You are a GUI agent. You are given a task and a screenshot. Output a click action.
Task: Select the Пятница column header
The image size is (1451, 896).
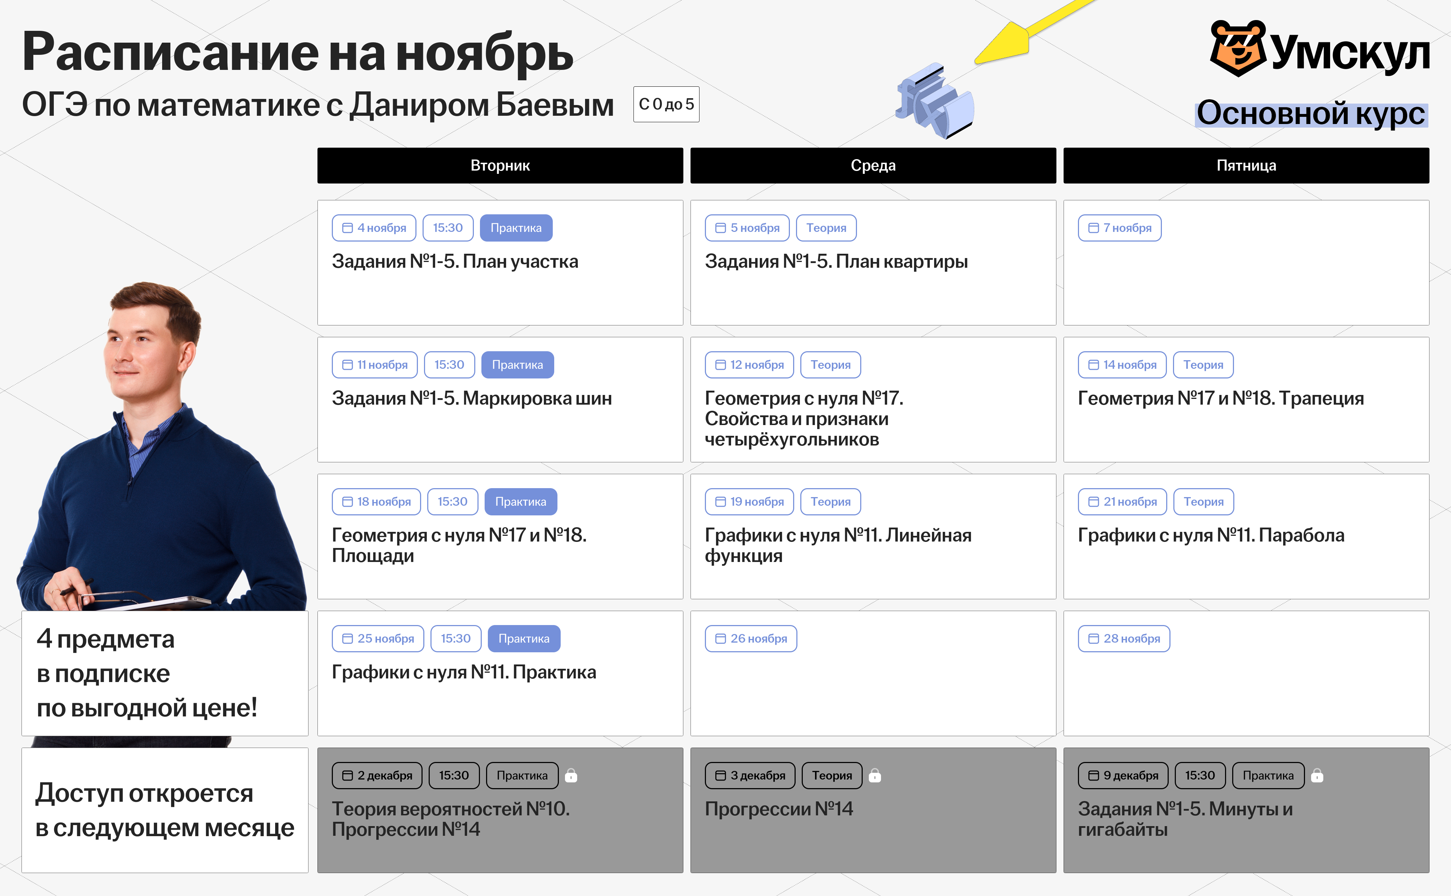point(1246,165)
